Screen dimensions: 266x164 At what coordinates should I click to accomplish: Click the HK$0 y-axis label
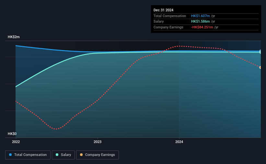pyautogui.click(x=12, y=134)
